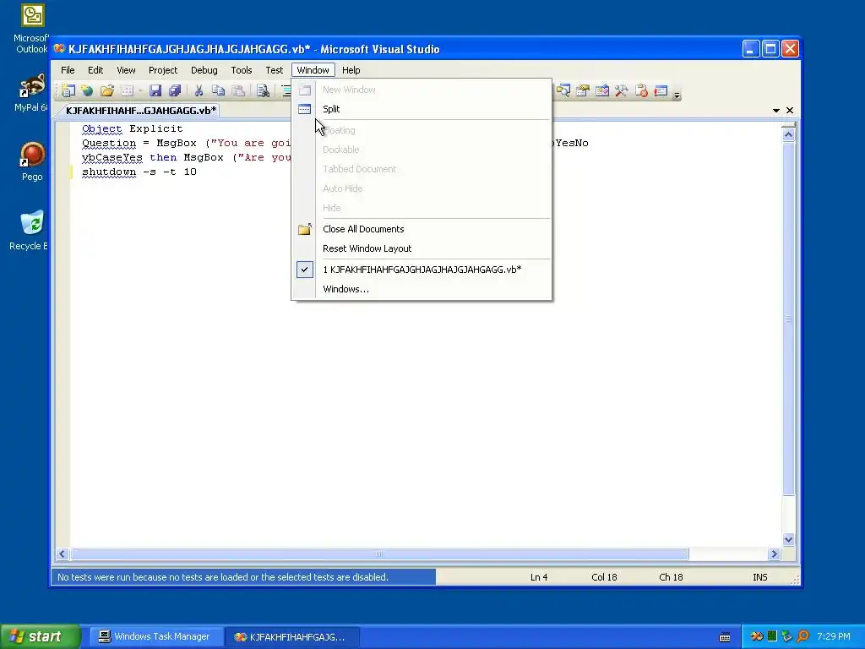Click the New Web Site globe icon
The height and width of the screenshot is (649, 865).
pyautogui.click(x=87, y=90)
